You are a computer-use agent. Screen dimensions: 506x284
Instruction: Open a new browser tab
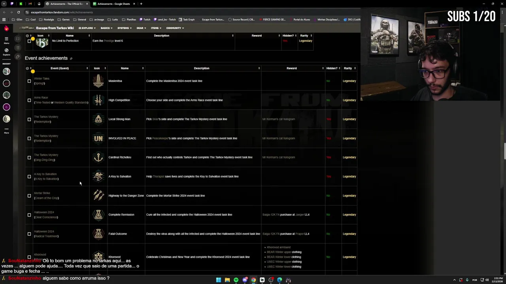point(141,4)
